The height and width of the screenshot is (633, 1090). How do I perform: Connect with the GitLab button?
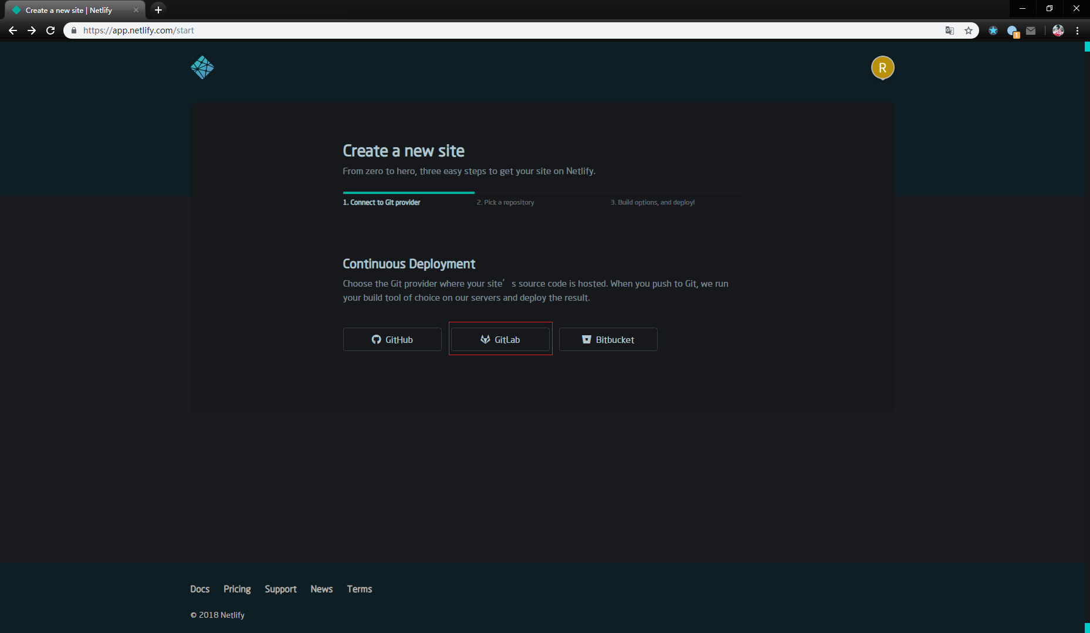(x=500, y=339)
